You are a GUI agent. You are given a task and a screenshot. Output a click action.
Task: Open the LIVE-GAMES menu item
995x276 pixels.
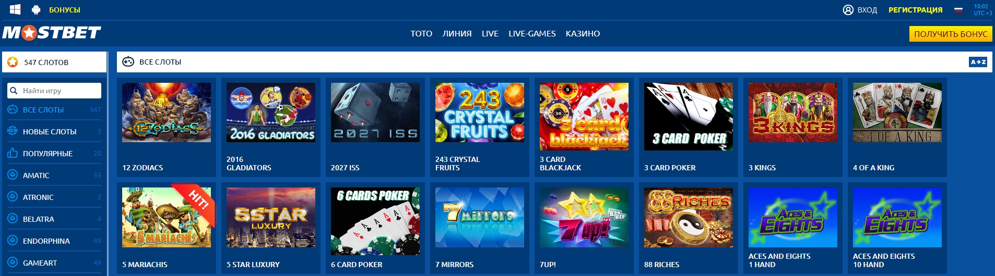532,33
